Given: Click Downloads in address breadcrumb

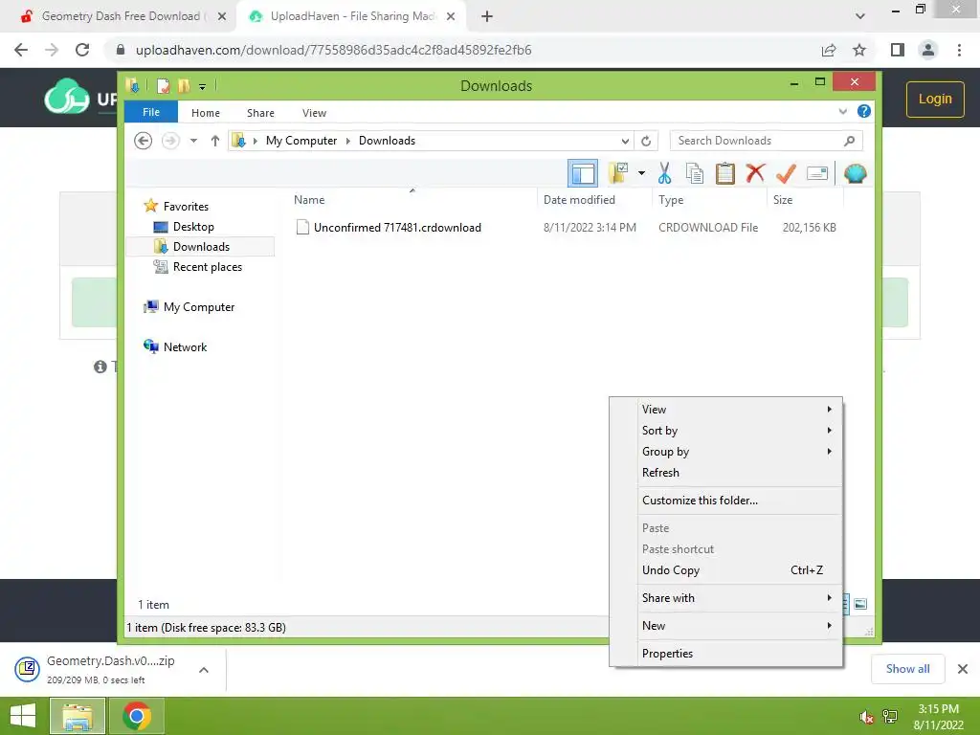Looking at the screenshot, I should click(x=387, y=141).
